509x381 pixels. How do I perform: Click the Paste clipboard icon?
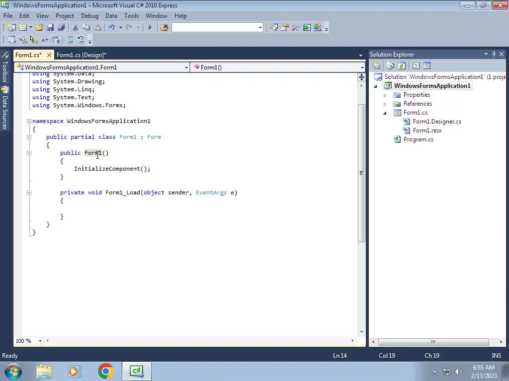click(x=97, y=28)
